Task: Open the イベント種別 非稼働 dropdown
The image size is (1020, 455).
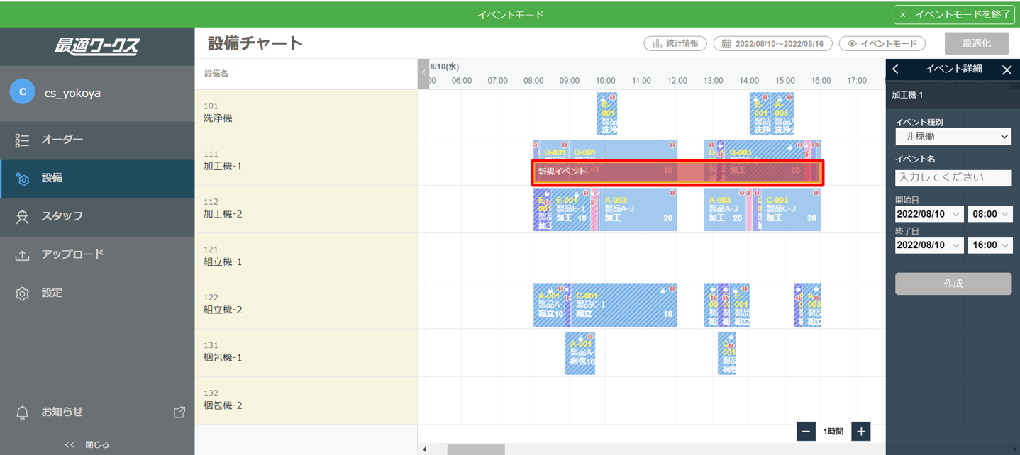Action: tap(953, 136)
